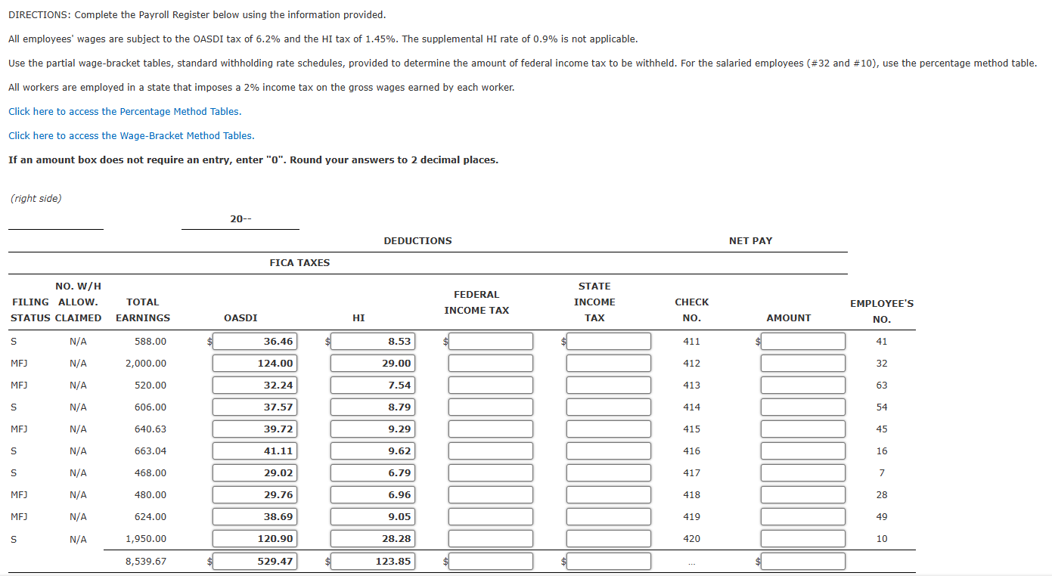
Task: Select the Amount field for check number 411
Action: pos(803,341)
